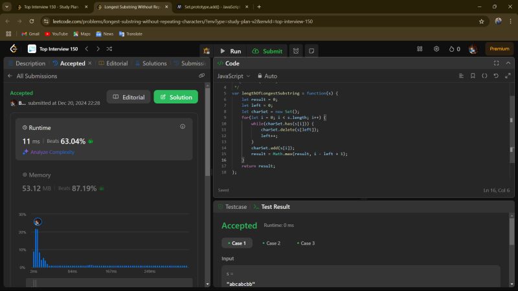The width and height of the screenshot is (518, 291).
Task: Open LeetCode settings gear
Action: click(436, 48)
